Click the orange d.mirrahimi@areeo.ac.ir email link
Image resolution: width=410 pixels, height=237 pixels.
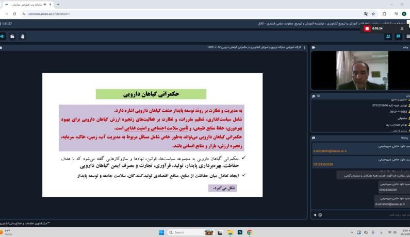point(330,151)
